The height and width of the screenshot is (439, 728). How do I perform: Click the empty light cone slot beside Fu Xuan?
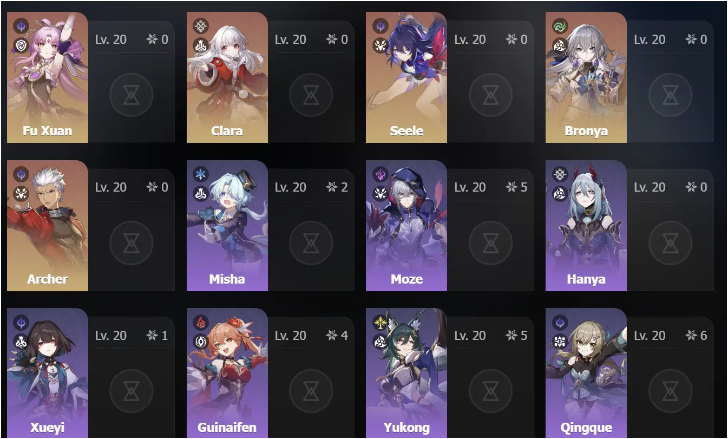(132, 95)
